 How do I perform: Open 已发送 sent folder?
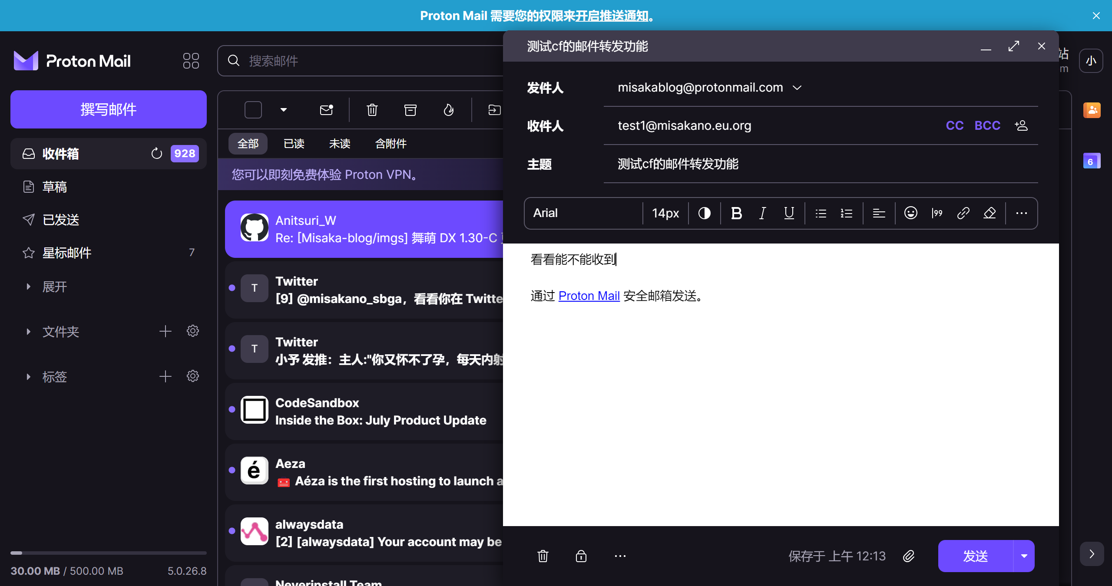click(x=109, y=220)
